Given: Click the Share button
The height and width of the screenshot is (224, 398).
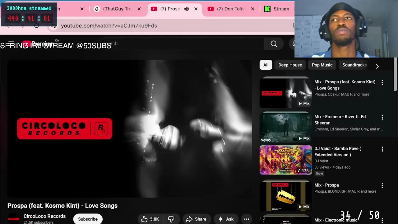Looking at the screenshot, I should point(196,219).
